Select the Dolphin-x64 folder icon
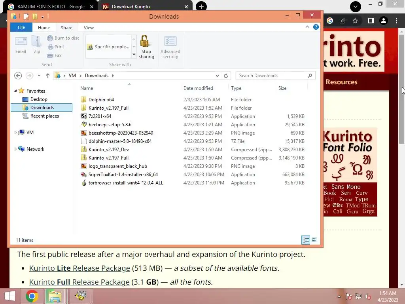 tap(84, 99)
